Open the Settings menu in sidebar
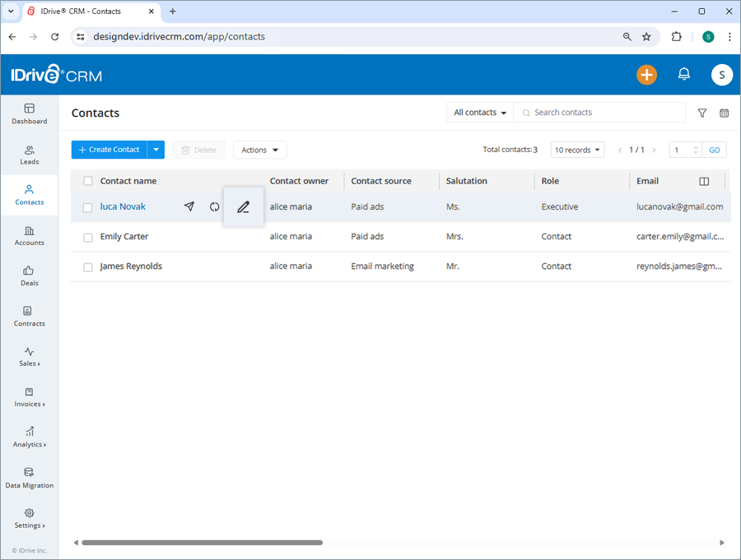Screen dimensions: 741x560 click(x=29, y=520)
